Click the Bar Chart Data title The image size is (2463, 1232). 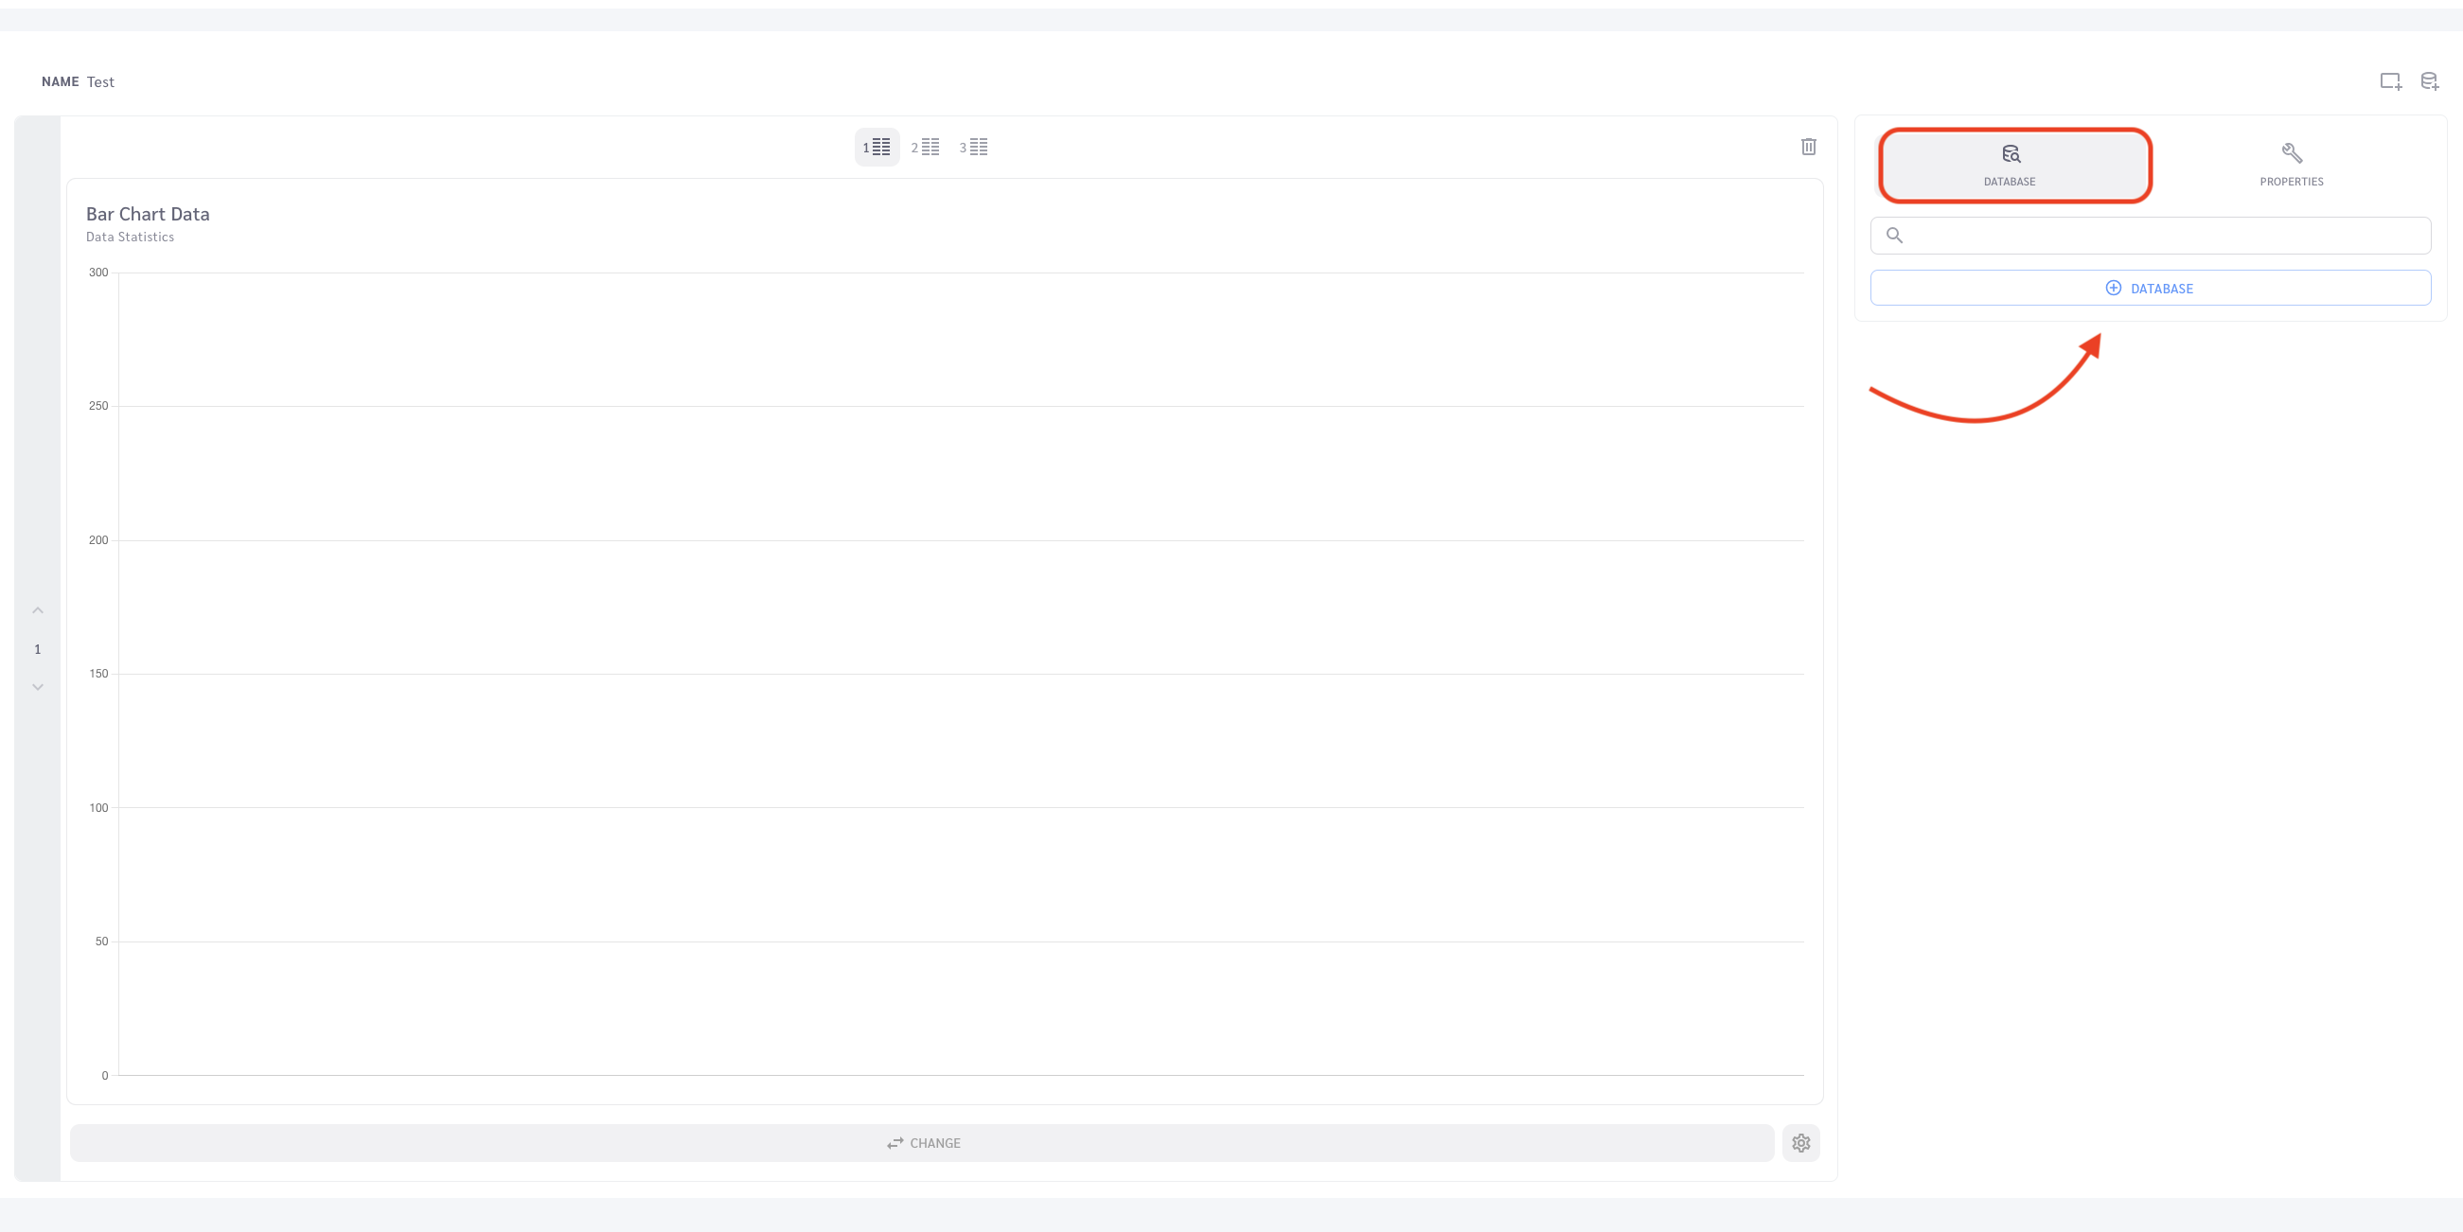pos(148,214)
